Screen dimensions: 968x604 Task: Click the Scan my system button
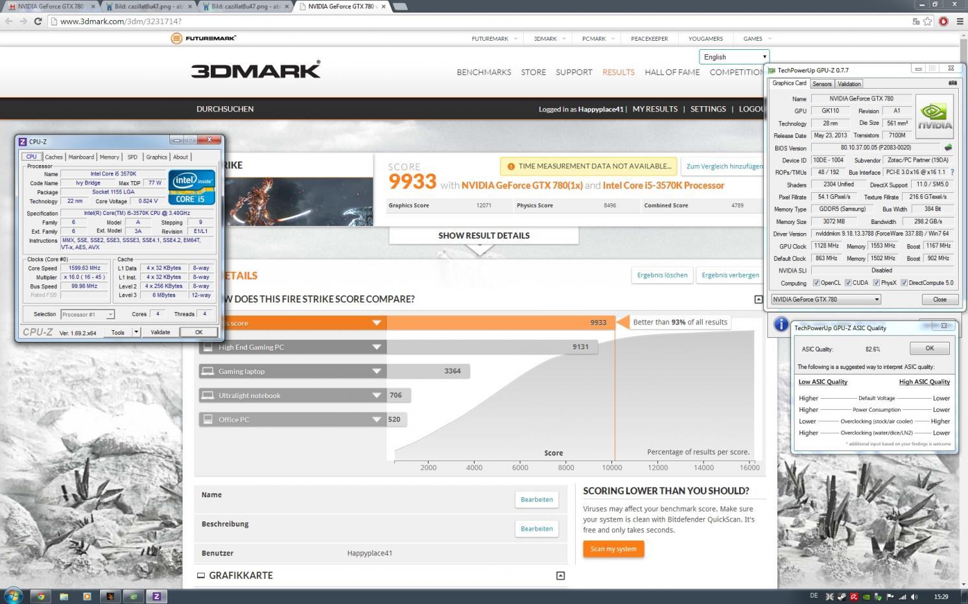click(613, 549)
